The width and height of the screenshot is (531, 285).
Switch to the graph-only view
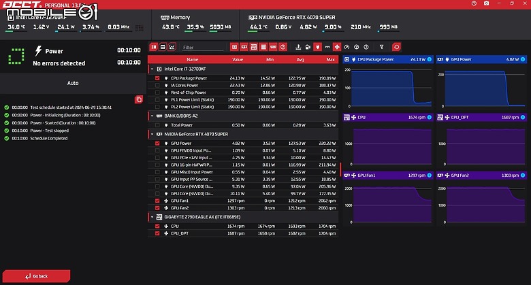tap(172, 47)
